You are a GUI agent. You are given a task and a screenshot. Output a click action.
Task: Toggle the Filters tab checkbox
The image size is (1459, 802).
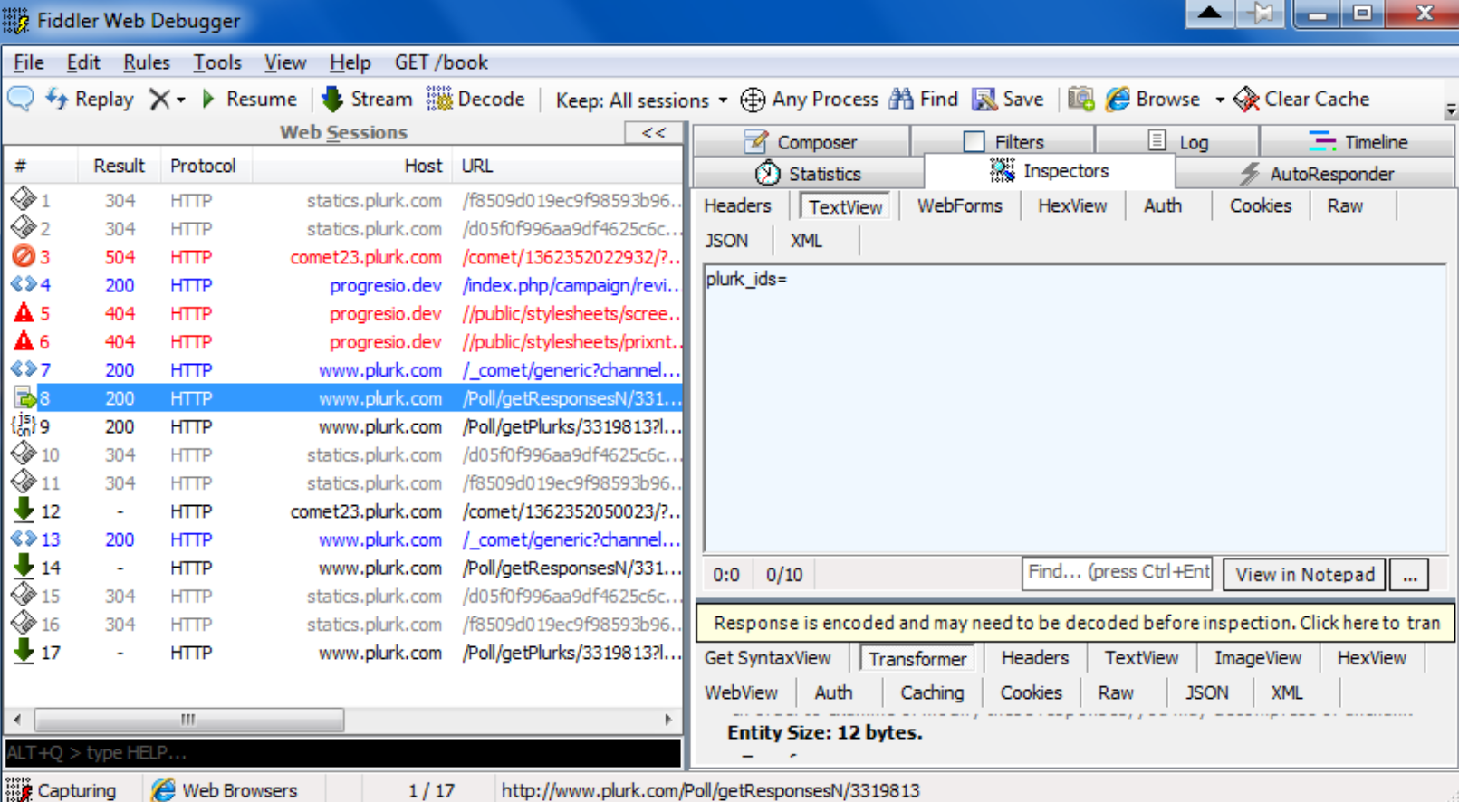pyautogui.click(x=974, y=142)
